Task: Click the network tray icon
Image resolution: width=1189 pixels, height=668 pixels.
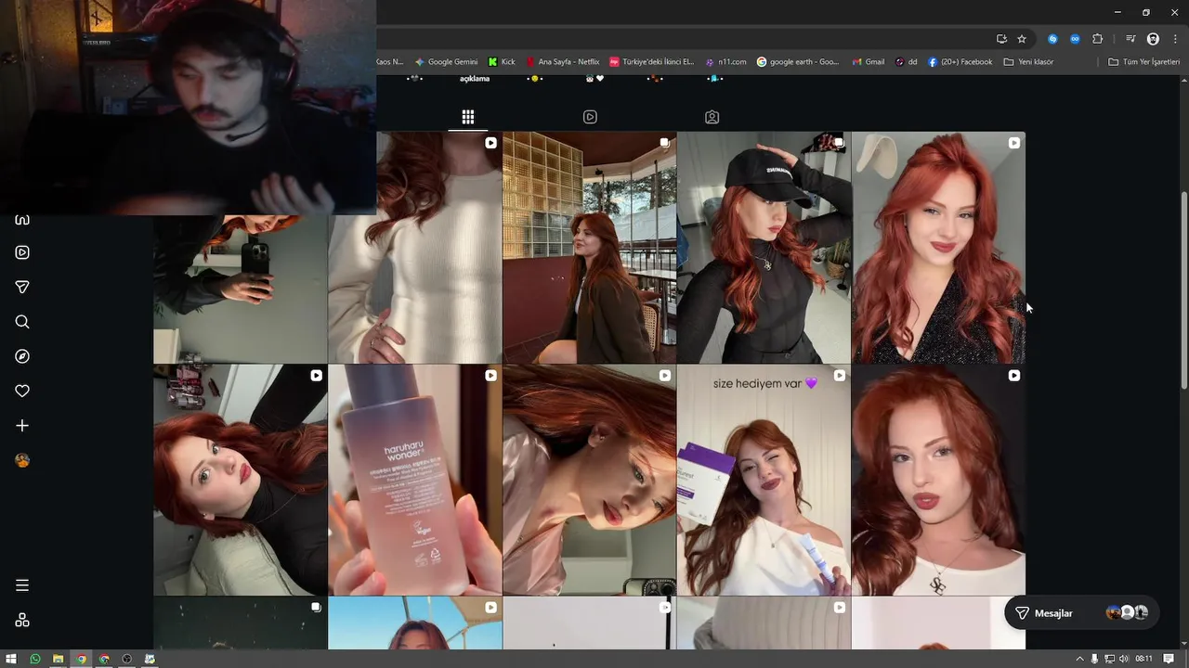Action: (1109, 659)
